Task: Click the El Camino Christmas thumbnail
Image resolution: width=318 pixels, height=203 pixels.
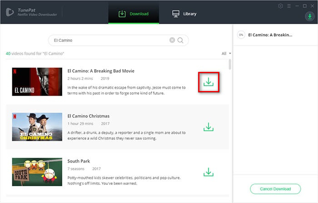Action: tap(37, 127)
